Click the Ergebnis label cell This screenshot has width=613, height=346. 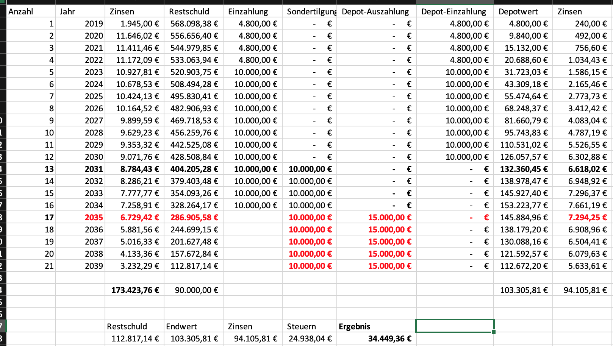[377, 326]
